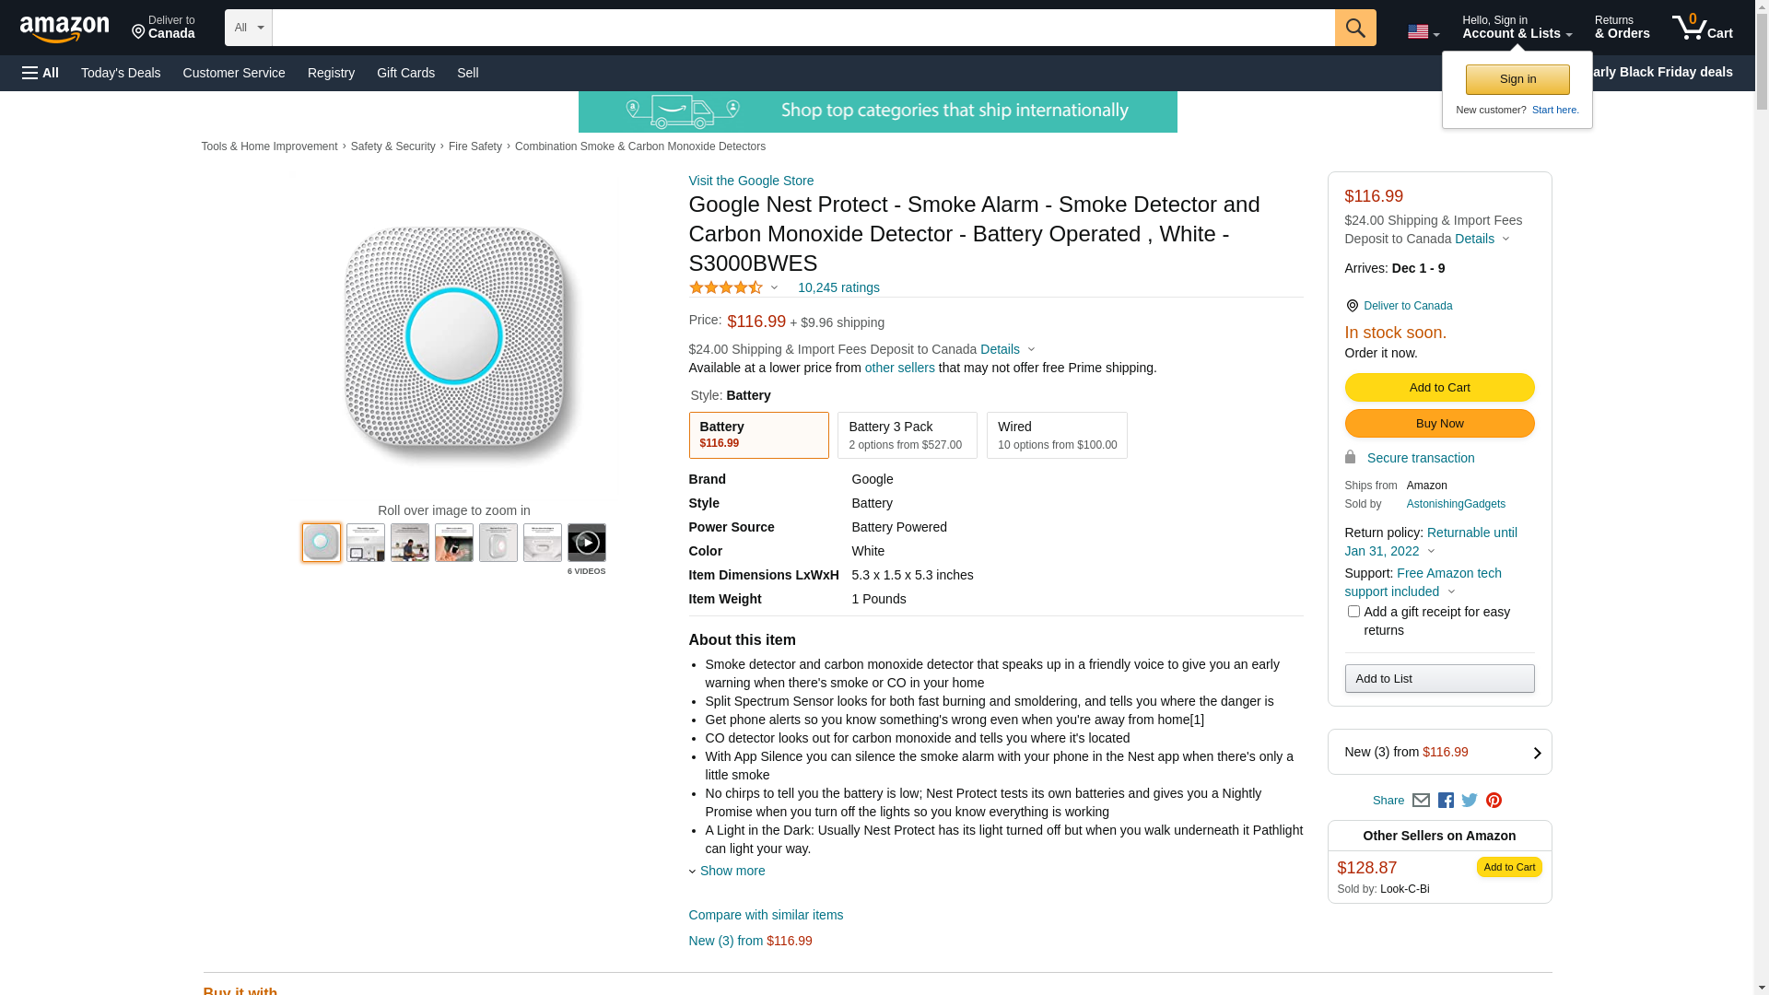Open the shopping cart
This screenshot has height=995, width=1769.
[1702, 28]
